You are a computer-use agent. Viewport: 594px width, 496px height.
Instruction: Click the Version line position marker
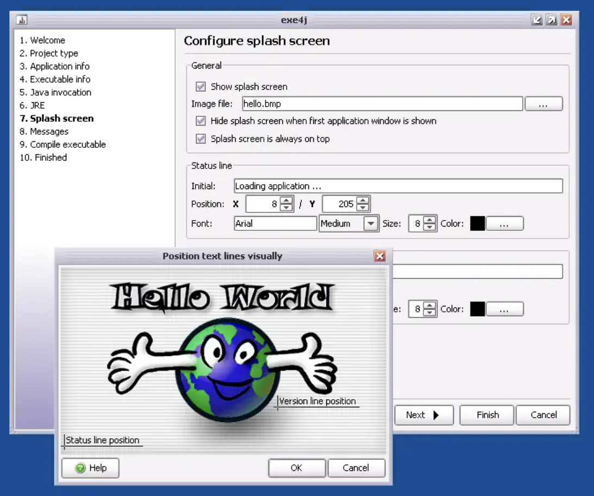click(317, 401)
